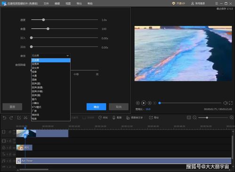The image size is (235, 172).
Task: Open the 文件 File menu
Action: tap(46, 3)
